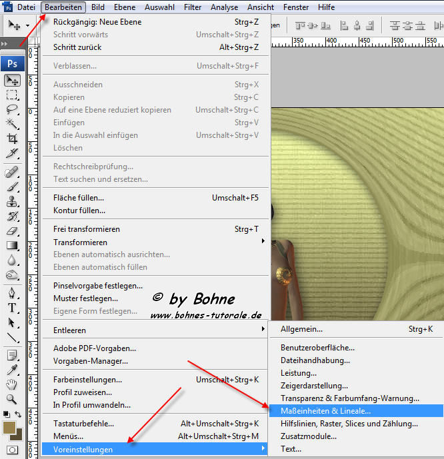Activate the Zoom magnifier tool
Viewport: 444px width, 459px height.
click(12, 399)
